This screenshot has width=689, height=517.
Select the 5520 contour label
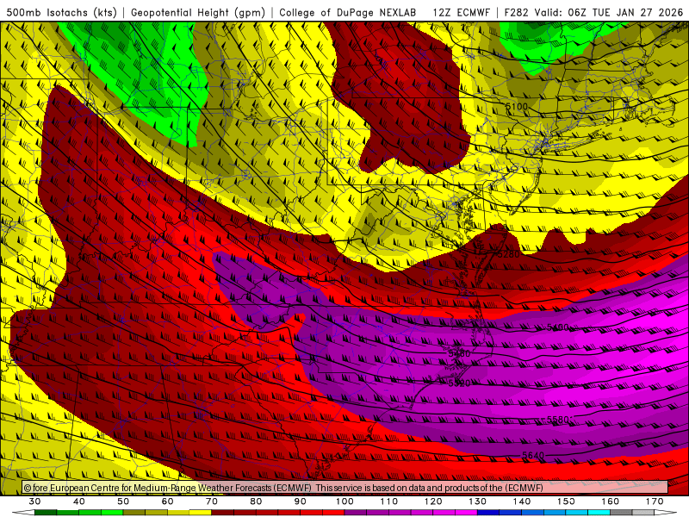(460, 383)
